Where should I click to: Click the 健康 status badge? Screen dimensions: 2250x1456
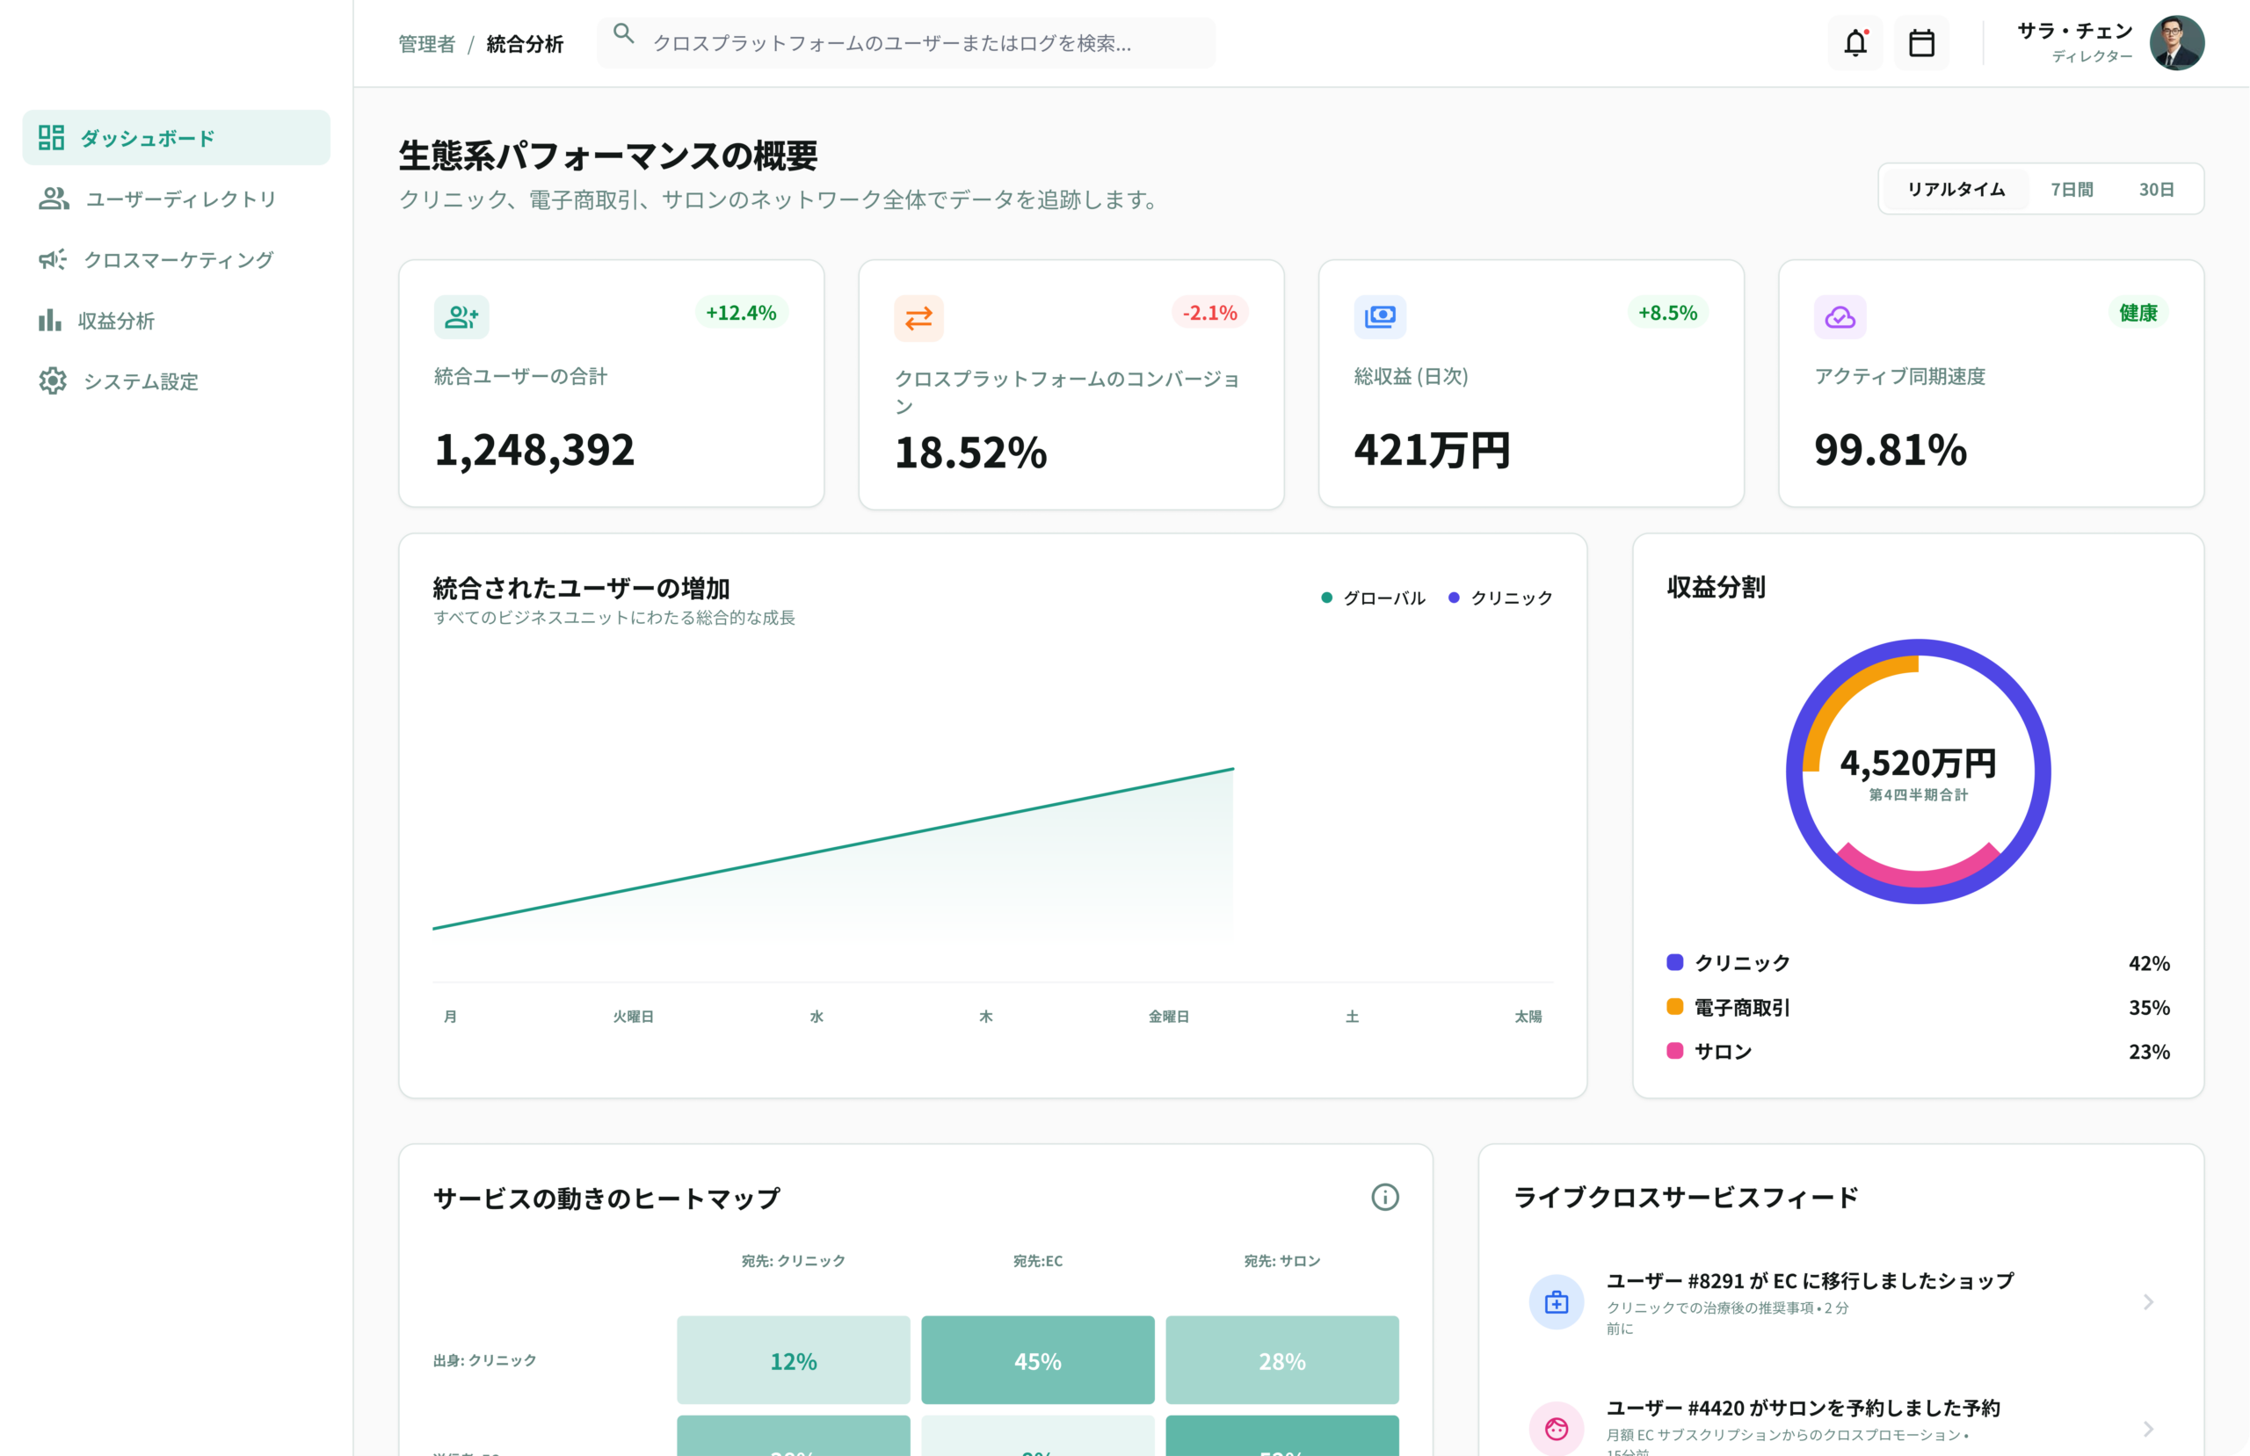pos(2137,312)
